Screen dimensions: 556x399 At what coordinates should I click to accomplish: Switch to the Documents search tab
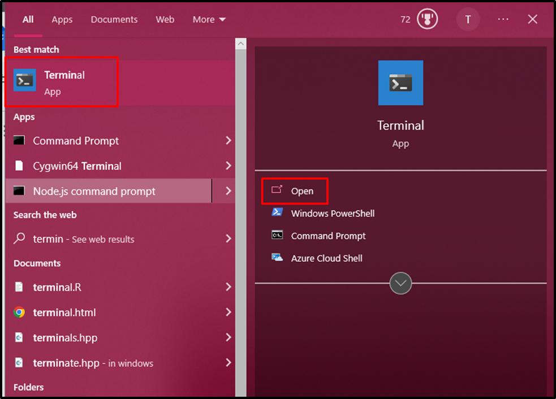(x=114, y=19)
